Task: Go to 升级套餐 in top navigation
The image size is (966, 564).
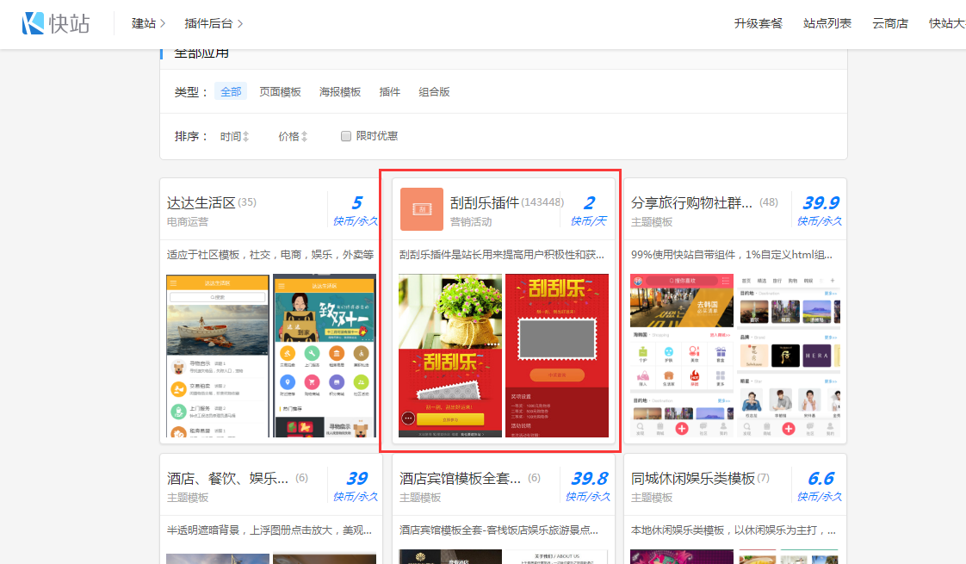Action: click(x=759, y=23)
